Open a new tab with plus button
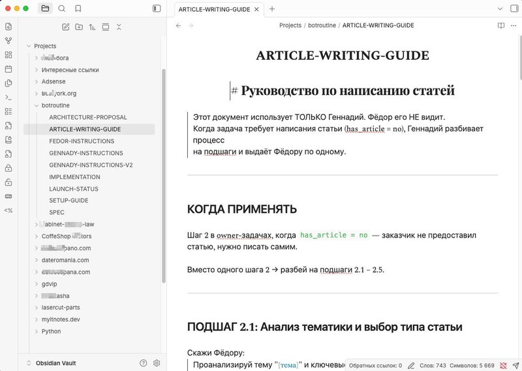Image resolution: width=522 pixels, height=371 pixels. click(272, 9)
